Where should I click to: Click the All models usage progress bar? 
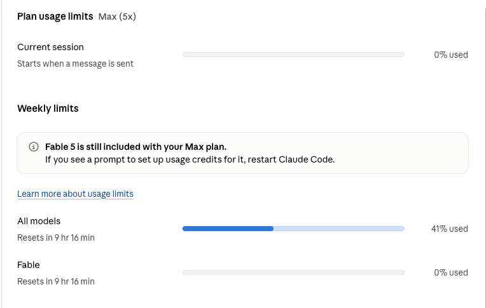coord(293,229)
